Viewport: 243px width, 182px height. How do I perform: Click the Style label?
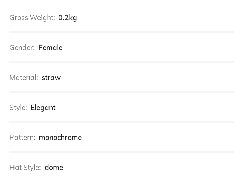(x=18, y=108)
